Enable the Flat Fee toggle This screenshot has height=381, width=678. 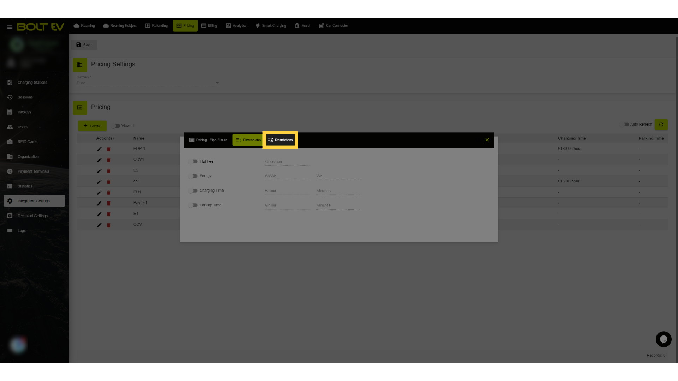[193, 162]
